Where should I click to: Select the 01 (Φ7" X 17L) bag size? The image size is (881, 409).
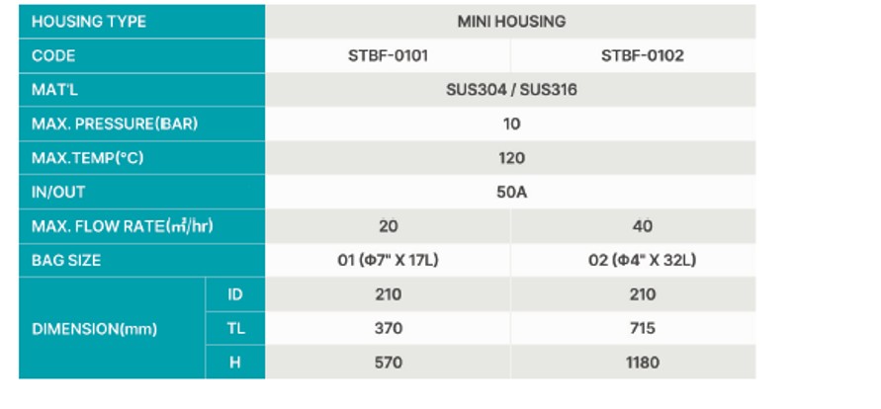click(389, 261)
